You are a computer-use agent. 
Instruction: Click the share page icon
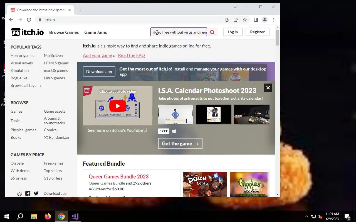point(236,20)
